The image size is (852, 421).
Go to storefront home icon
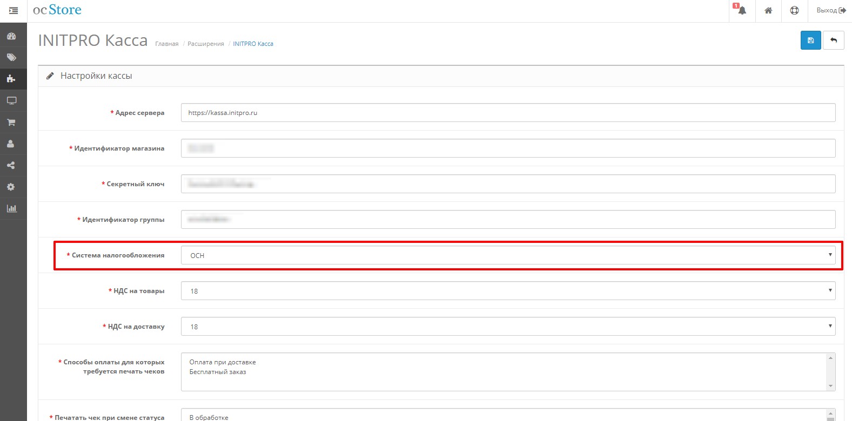click(x=768, y=10)
